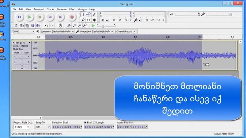Click the horizontal scrollbar left arrow
Image resolution: width=246 pixels, height=138 pixels.
[x=40, y=118]
